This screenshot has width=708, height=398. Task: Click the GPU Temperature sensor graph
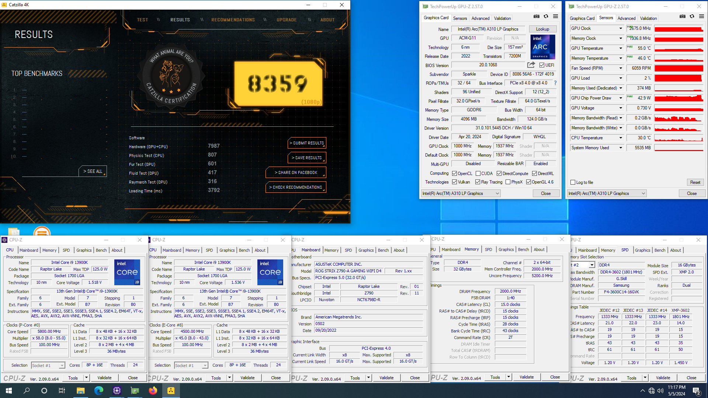[x=679, y=48]
